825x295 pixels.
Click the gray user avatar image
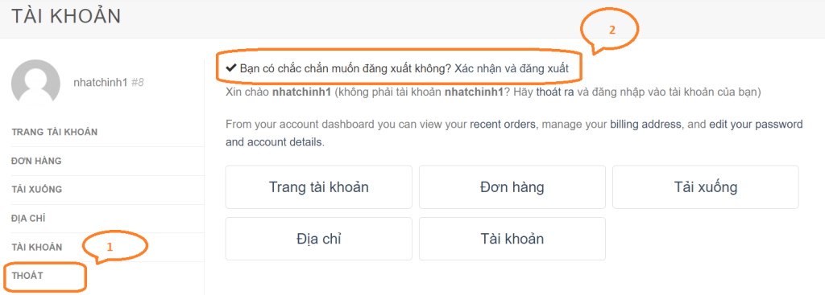click(35, 83)
